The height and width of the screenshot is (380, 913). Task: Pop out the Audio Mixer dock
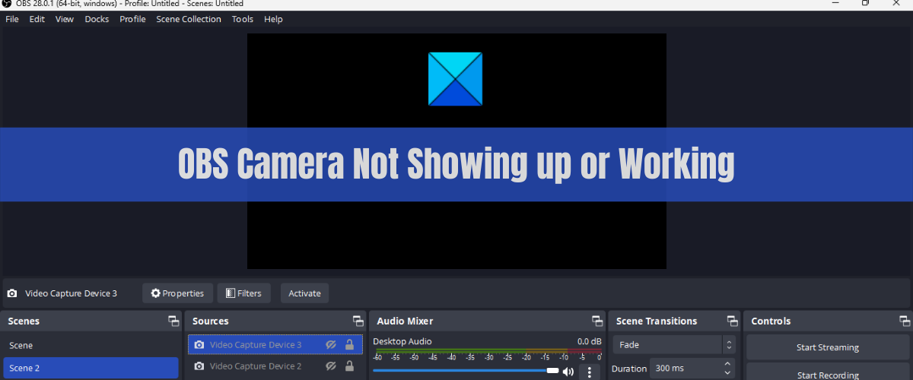[x=597, y=321]
